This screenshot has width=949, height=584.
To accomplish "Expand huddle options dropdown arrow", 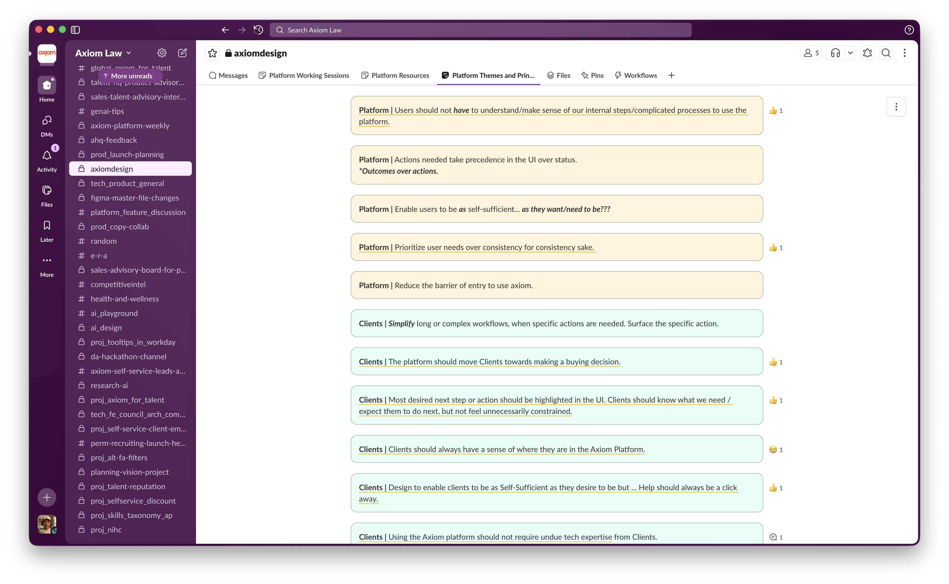I will pos(850,53).
